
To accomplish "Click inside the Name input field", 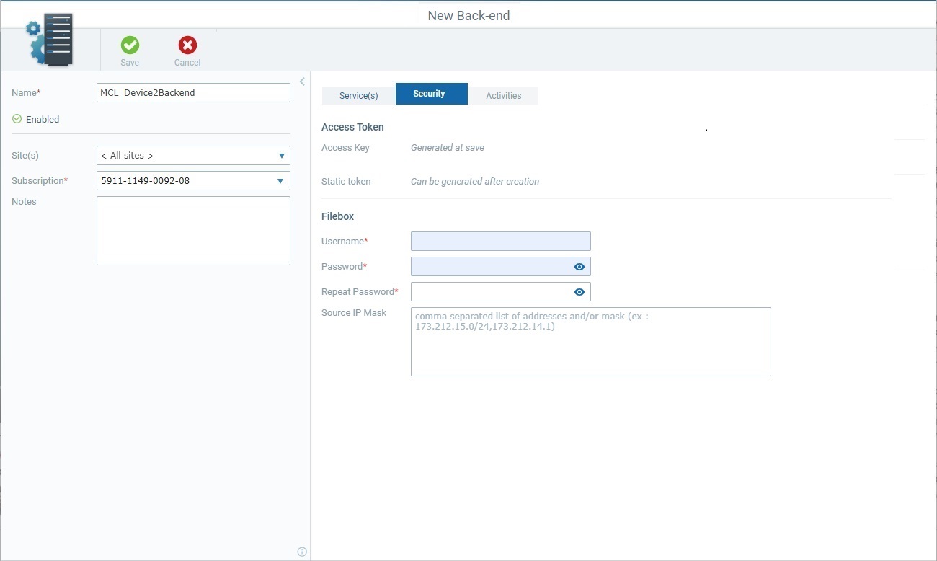I will (193, 92).
